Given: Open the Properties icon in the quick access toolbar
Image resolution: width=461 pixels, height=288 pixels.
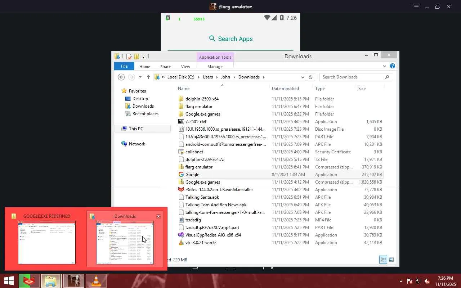Looking at the screenshot, I should click(129, 57).
